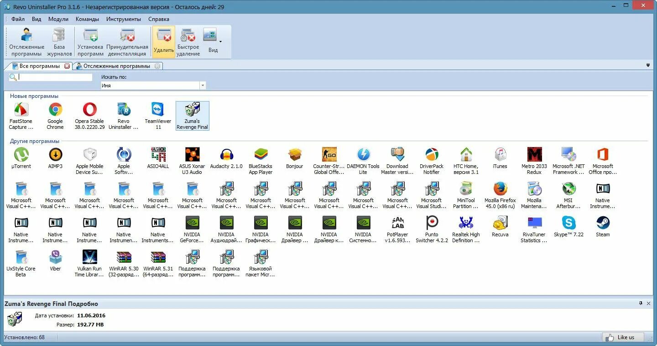
Task: Open the Справка menu
Action: [x=159, y=19]
